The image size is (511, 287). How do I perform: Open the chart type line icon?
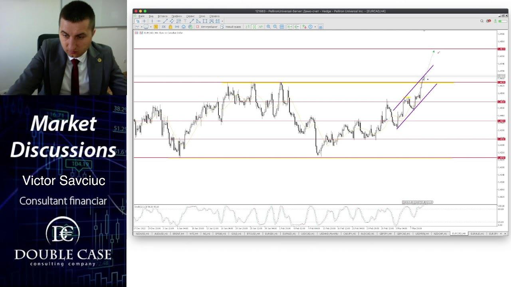tap(137, 27)
